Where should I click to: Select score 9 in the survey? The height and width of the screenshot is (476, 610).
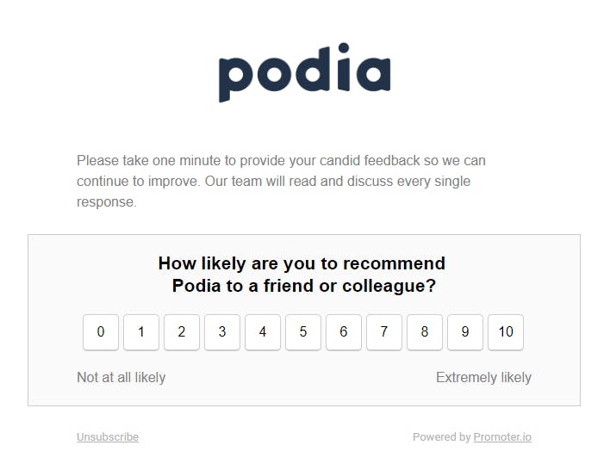(465, 332)
